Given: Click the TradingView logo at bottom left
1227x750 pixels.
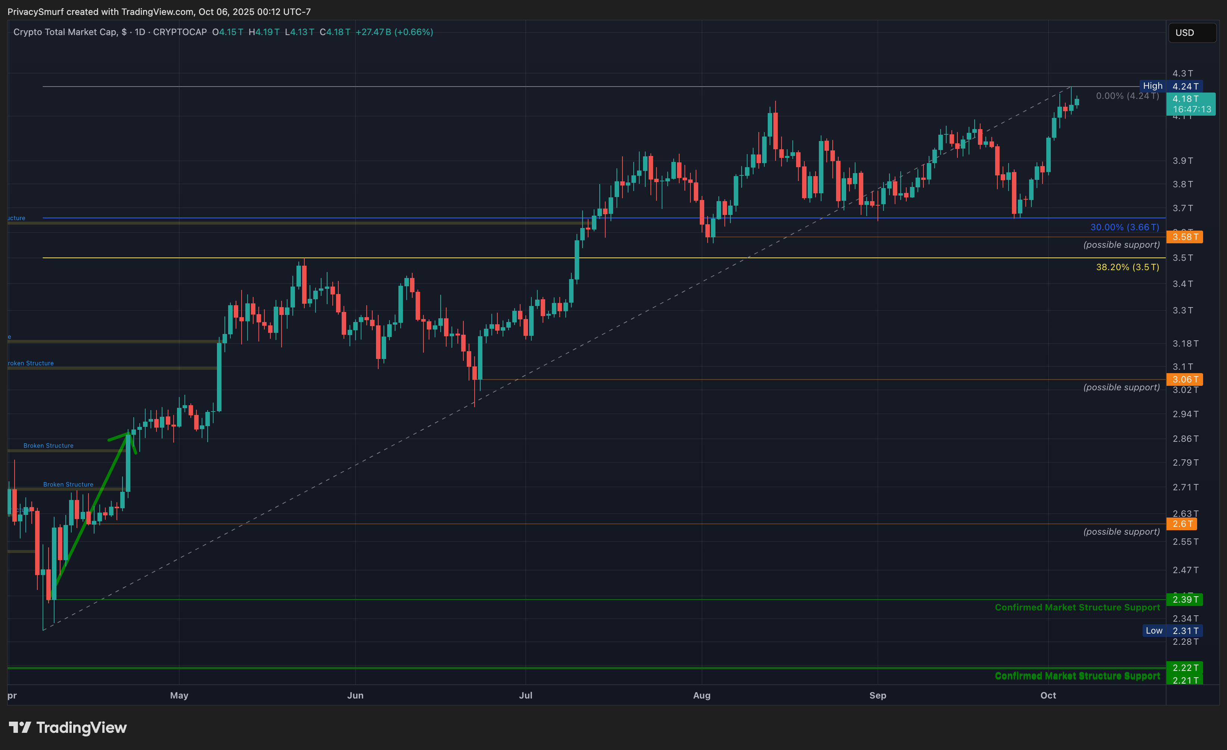Looking at the screenshot, I should 68,728.
